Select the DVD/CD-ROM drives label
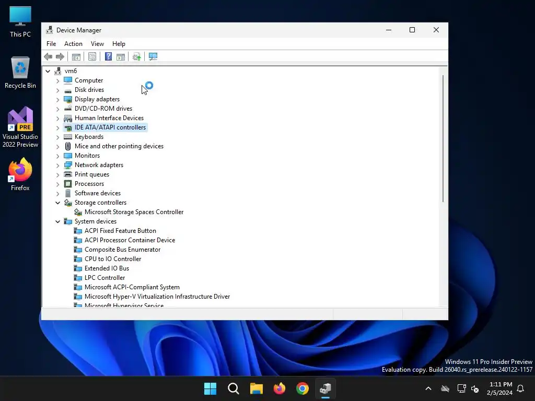 click(x=103, y=109)
